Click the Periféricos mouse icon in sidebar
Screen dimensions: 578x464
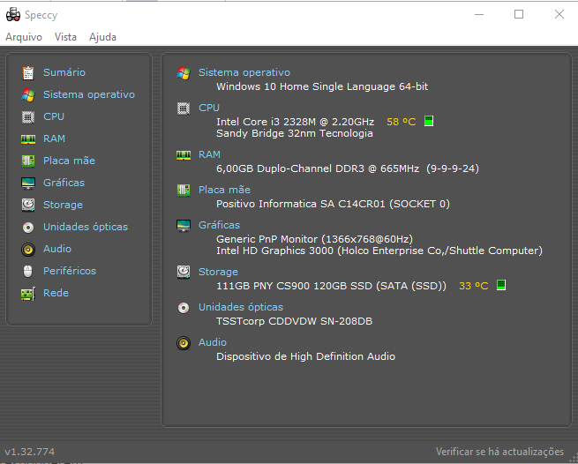point(28,271)
